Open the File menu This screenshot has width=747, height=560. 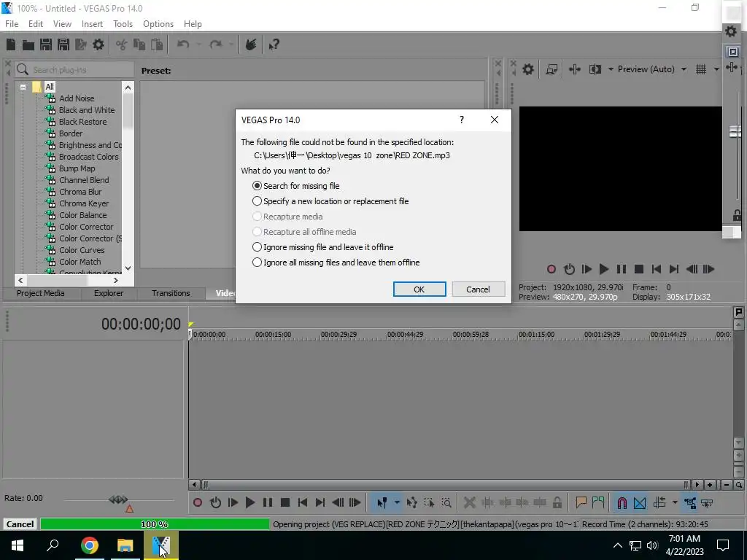12,24
